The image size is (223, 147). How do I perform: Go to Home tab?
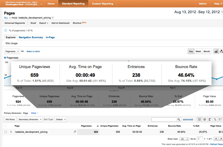click(x=51, y=4)
